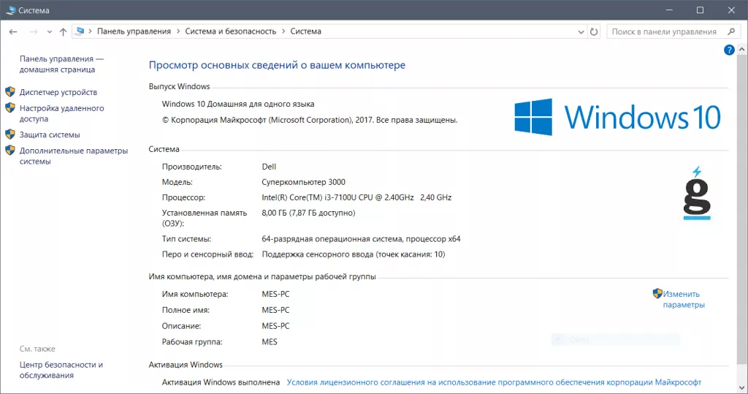The height and width of the screenshot is (394, 748).
Task: Click the text Windows 10 Домашняя для одного языка
Action: (x=238, y=104)
